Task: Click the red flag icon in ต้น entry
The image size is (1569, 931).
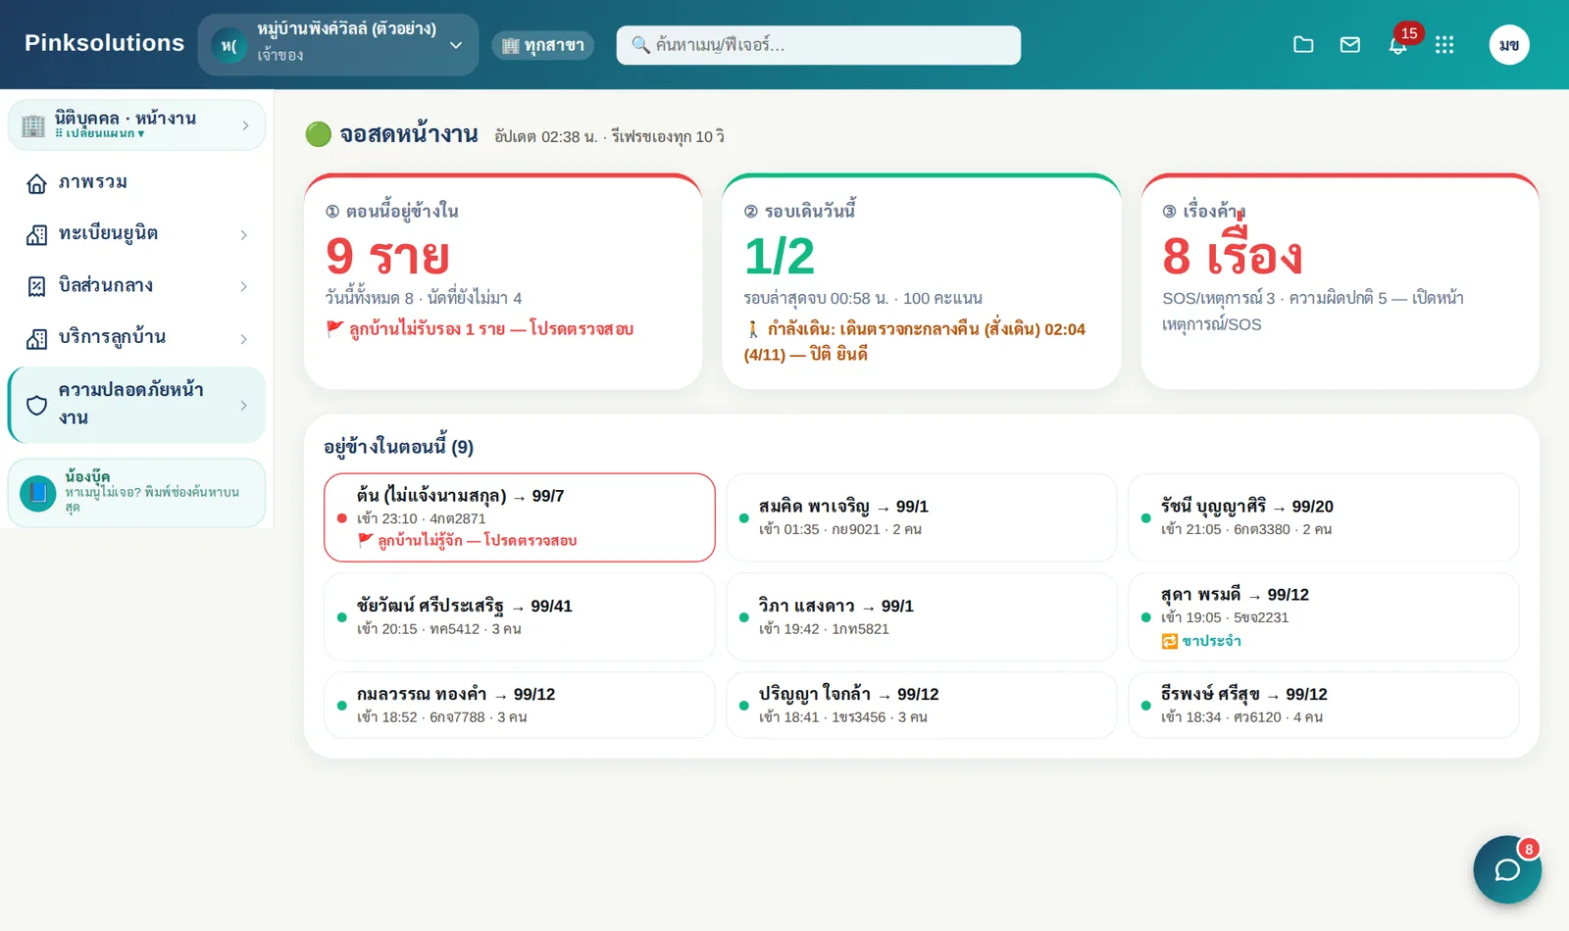Action: [x=365, y=540]
